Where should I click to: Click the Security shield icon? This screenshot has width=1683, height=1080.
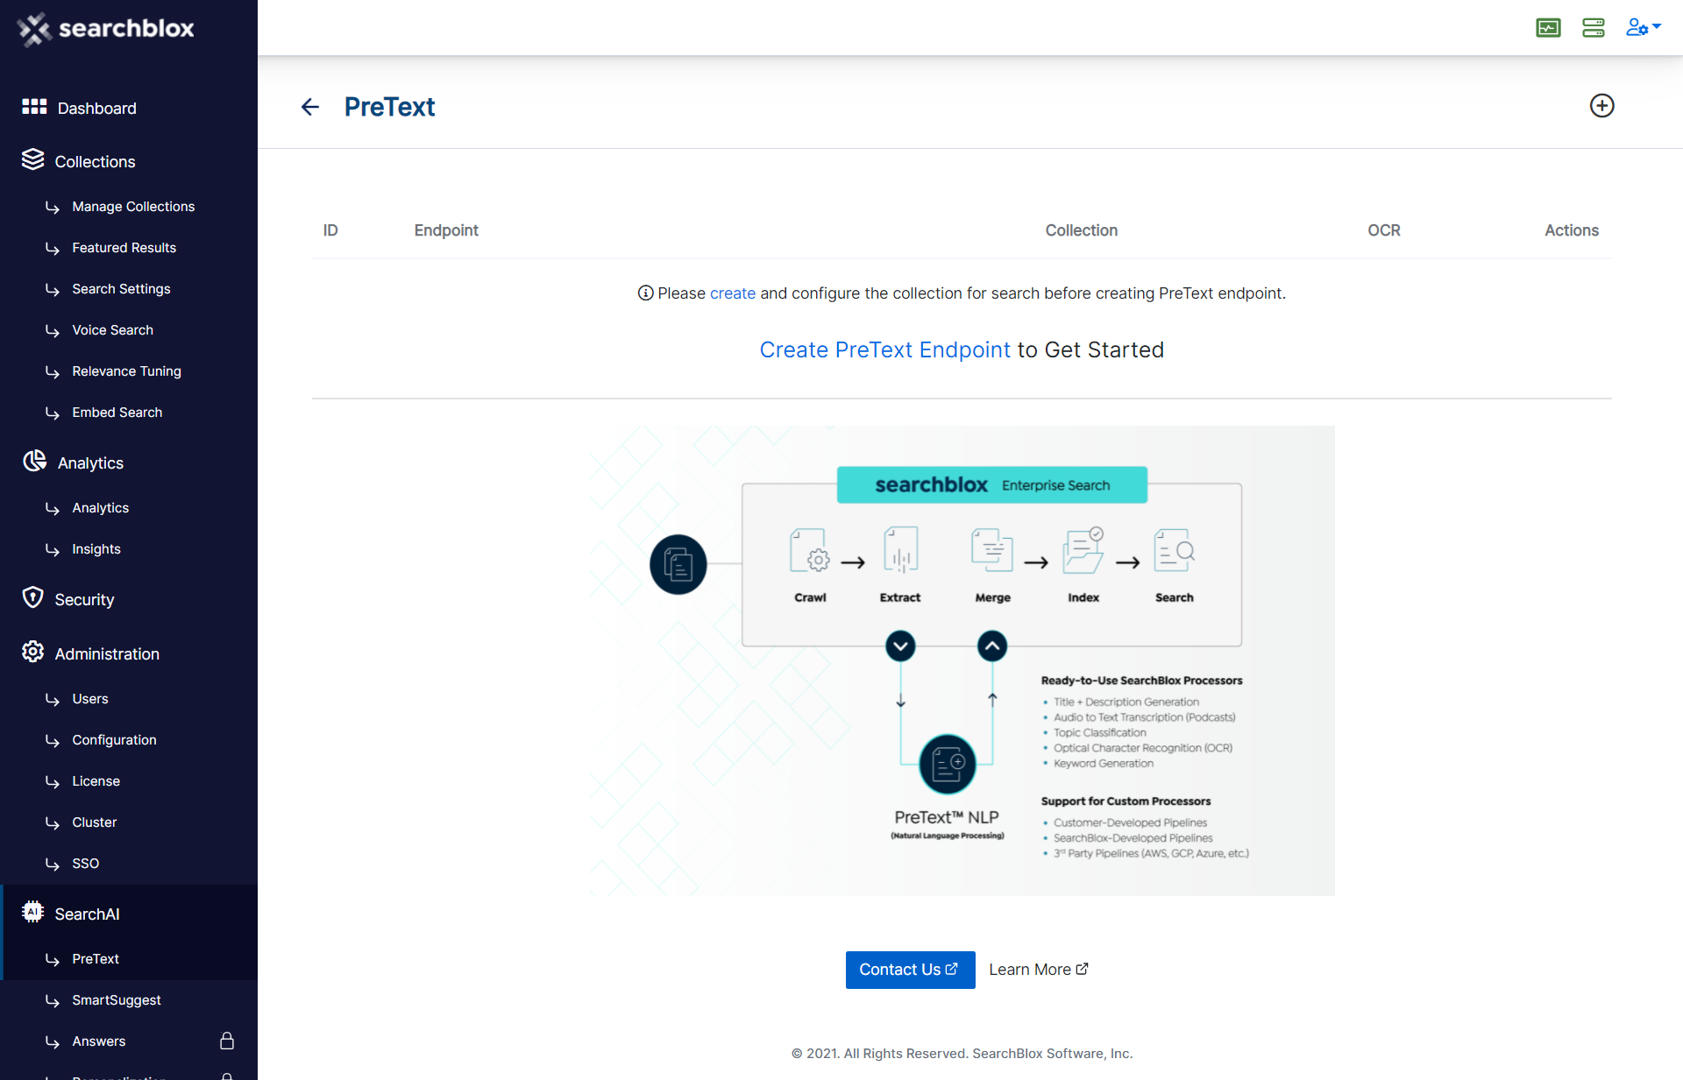pos(32,597)
